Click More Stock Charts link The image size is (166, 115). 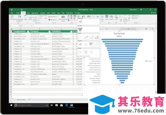pos(85,56)
